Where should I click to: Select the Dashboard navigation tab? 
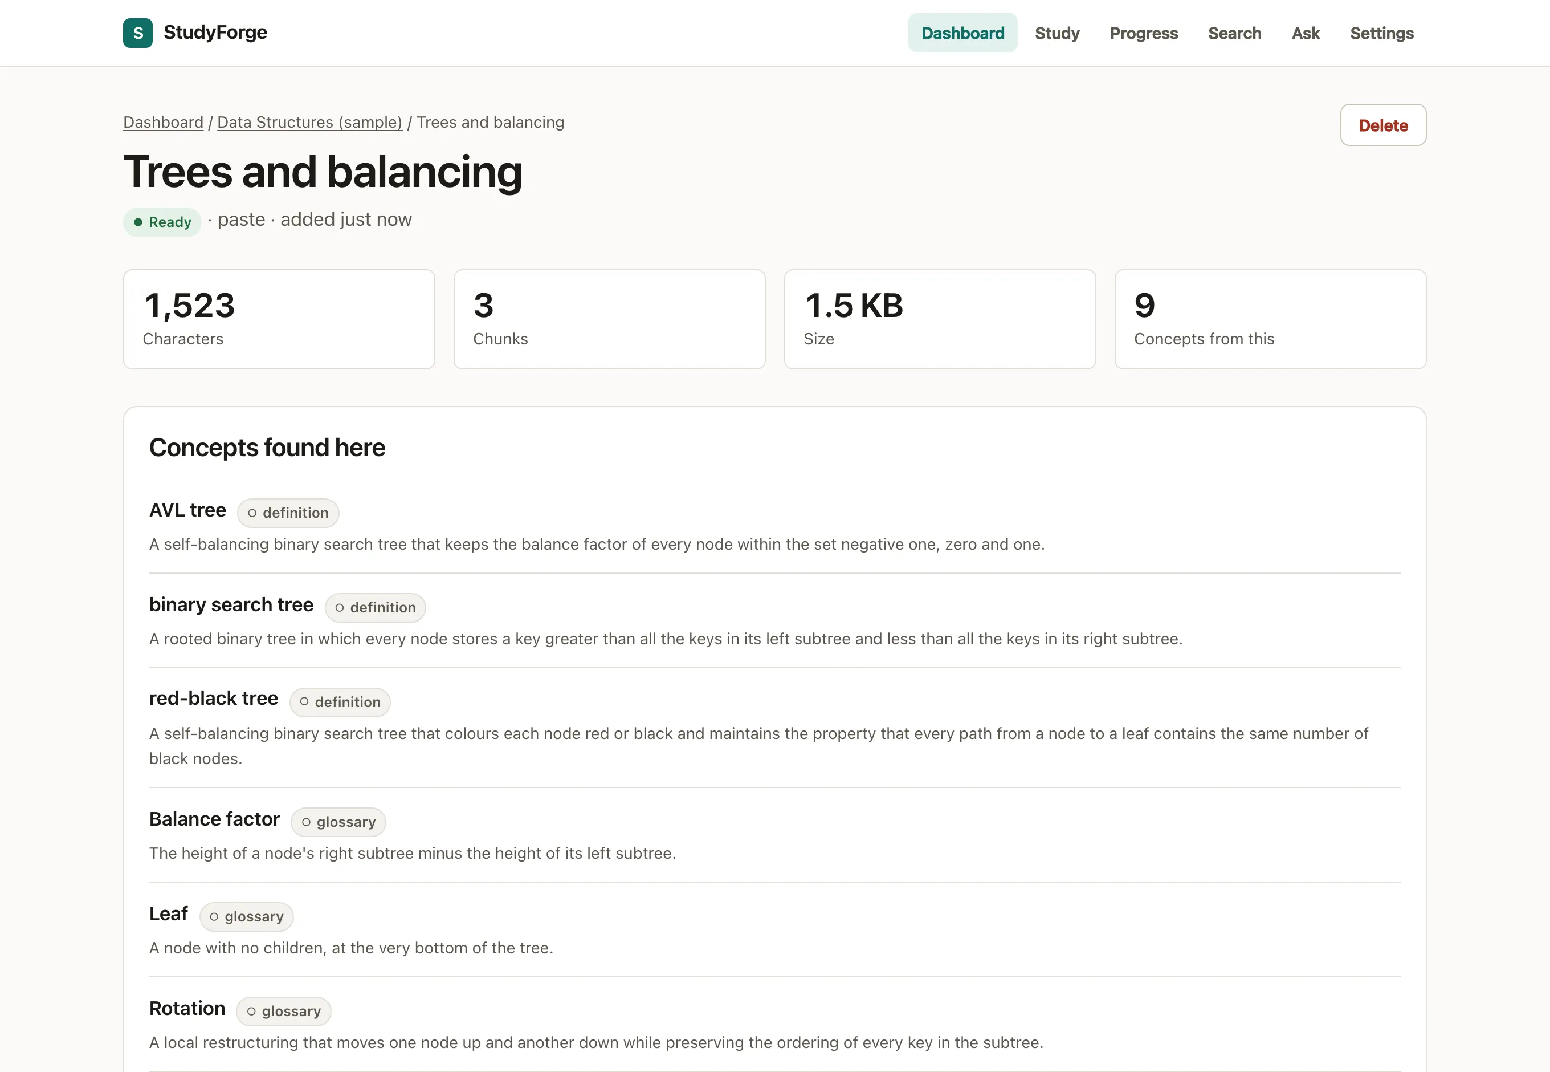[962, 33]
